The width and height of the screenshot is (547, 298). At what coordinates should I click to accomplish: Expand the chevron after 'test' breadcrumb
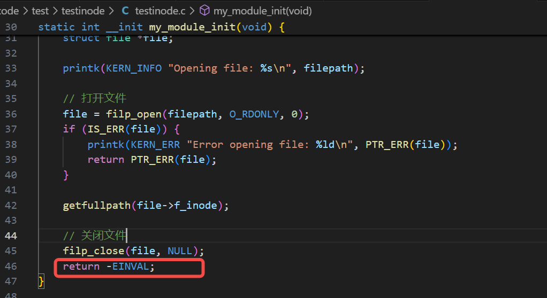tap(55, 11)
